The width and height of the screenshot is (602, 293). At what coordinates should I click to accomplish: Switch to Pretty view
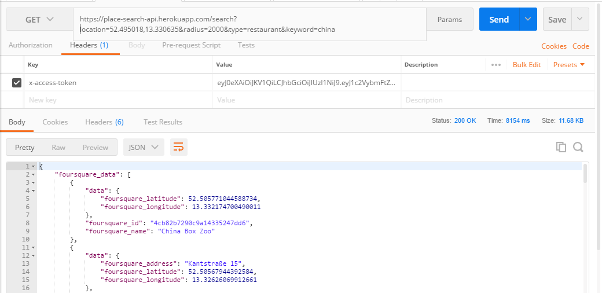coord(24,147)
